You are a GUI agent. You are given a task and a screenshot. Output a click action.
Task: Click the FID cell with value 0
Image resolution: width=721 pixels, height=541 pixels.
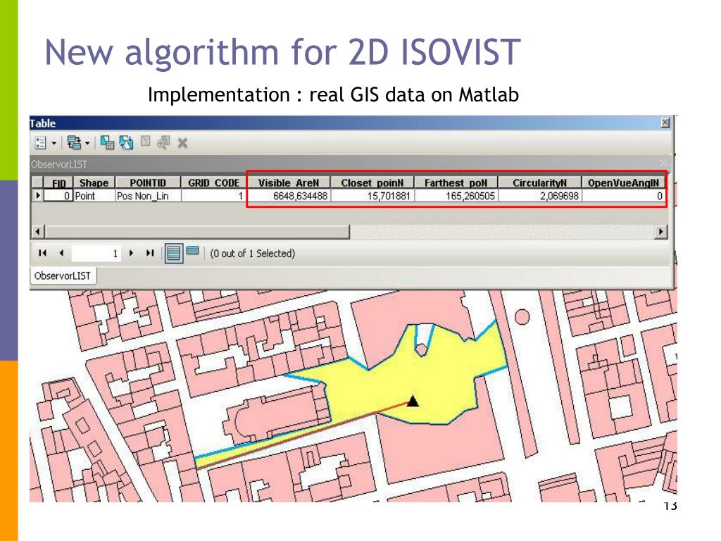point(58,196)
